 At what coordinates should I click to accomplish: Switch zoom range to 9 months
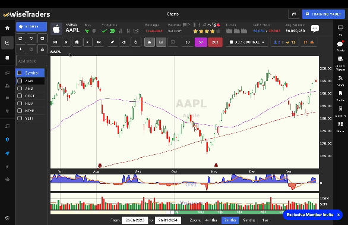[249, 220]
